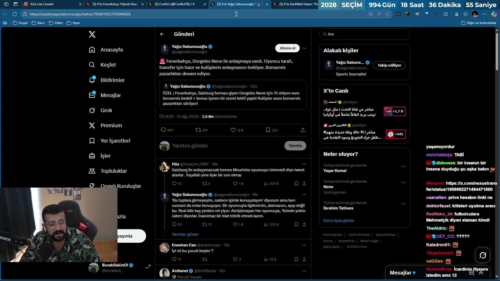Click the Yanıtla button

tap(295, 146)
